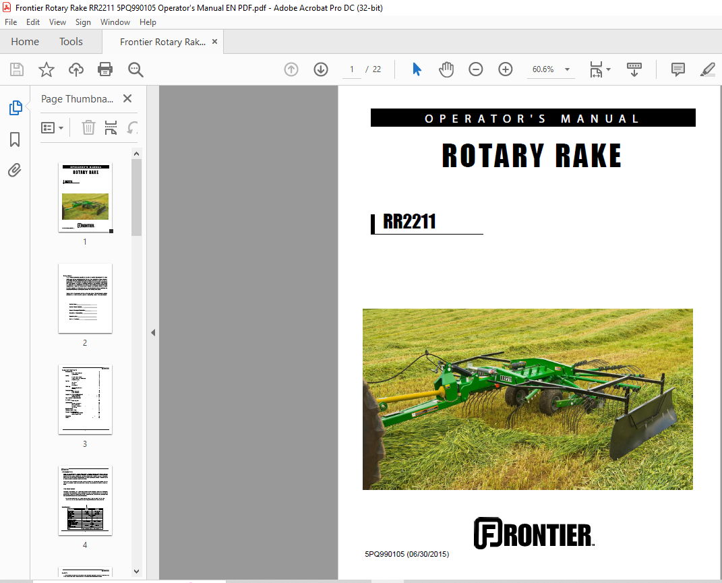Click thumbnail panel scroll up arrow
This screenshot has height=583, width=722.
(136, 154)
